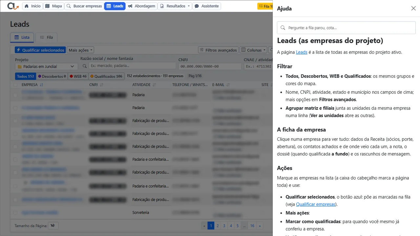
Task: Tick the header select-all checkbox
Action: click(15, 85)
